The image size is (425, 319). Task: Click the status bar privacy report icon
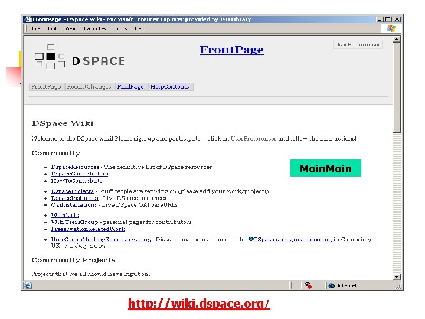pyautogui.click(x=308, y=285)
